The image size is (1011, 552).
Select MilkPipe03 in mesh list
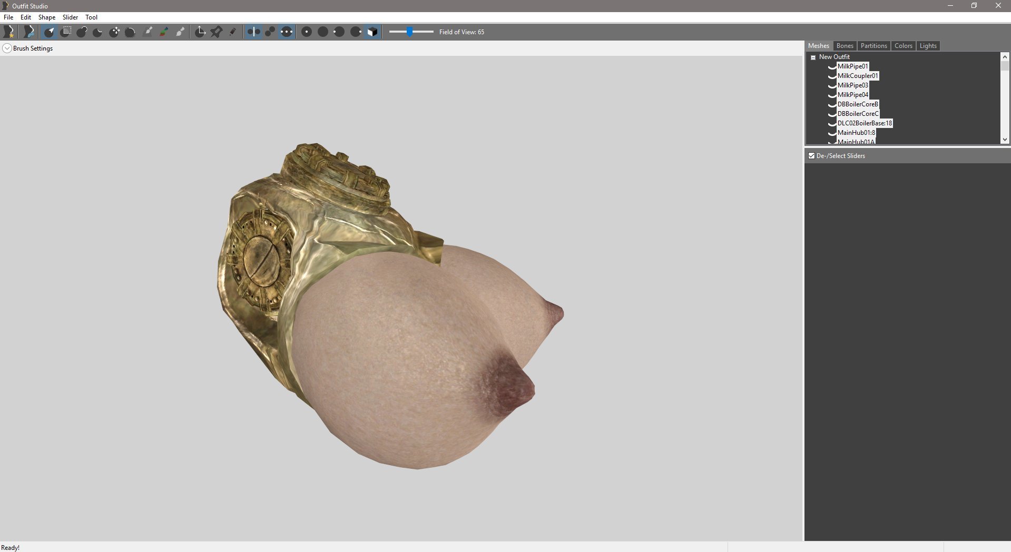click(x=852, y=85)
